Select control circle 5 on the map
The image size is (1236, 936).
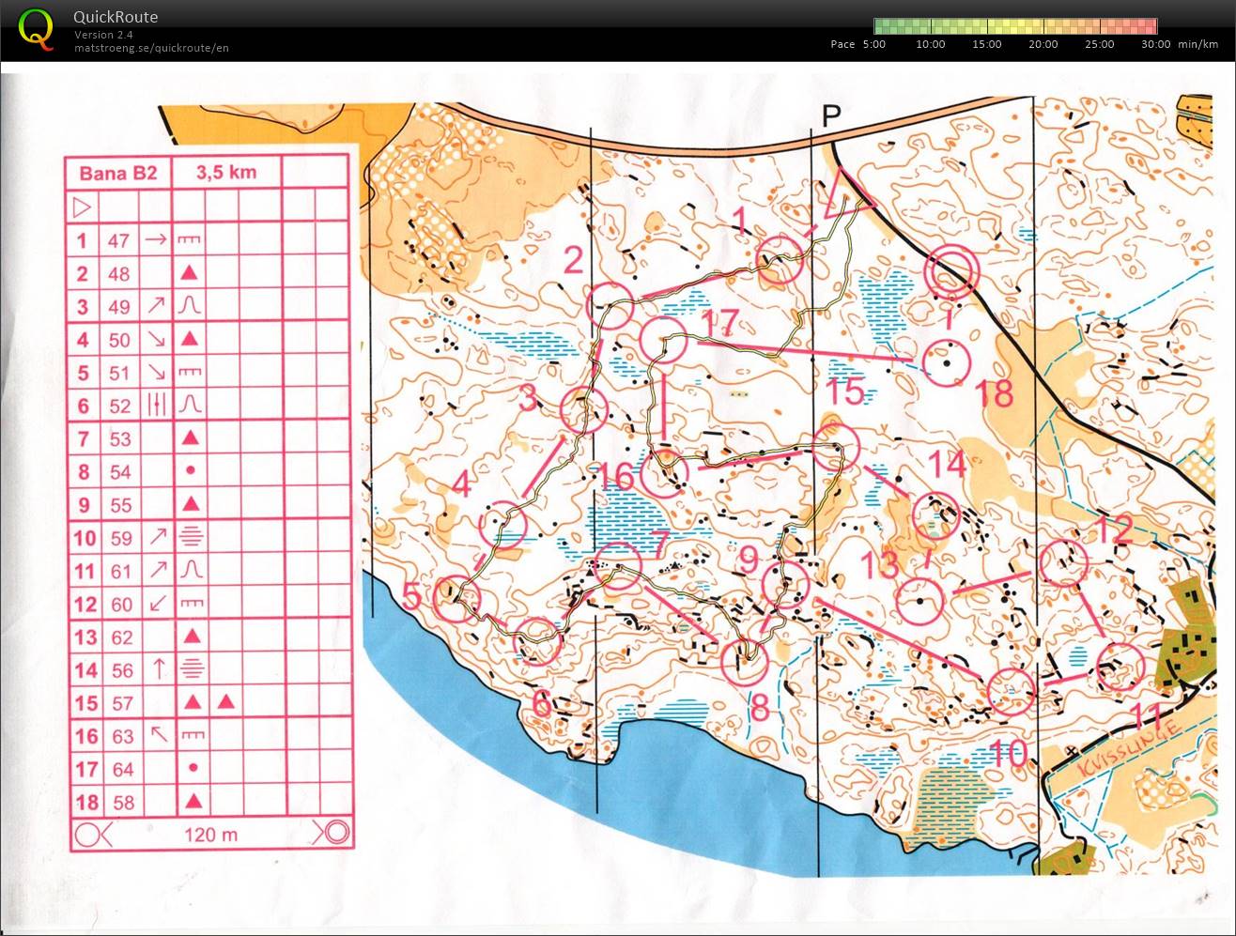coord(456,599)
